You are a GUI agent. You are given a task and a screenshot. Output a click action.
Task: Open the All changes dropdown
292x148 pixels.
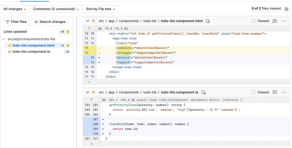point(15,9)
